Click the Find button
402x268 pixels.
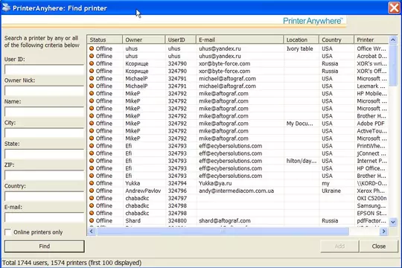pyautogui.click(x=45, y=246)
